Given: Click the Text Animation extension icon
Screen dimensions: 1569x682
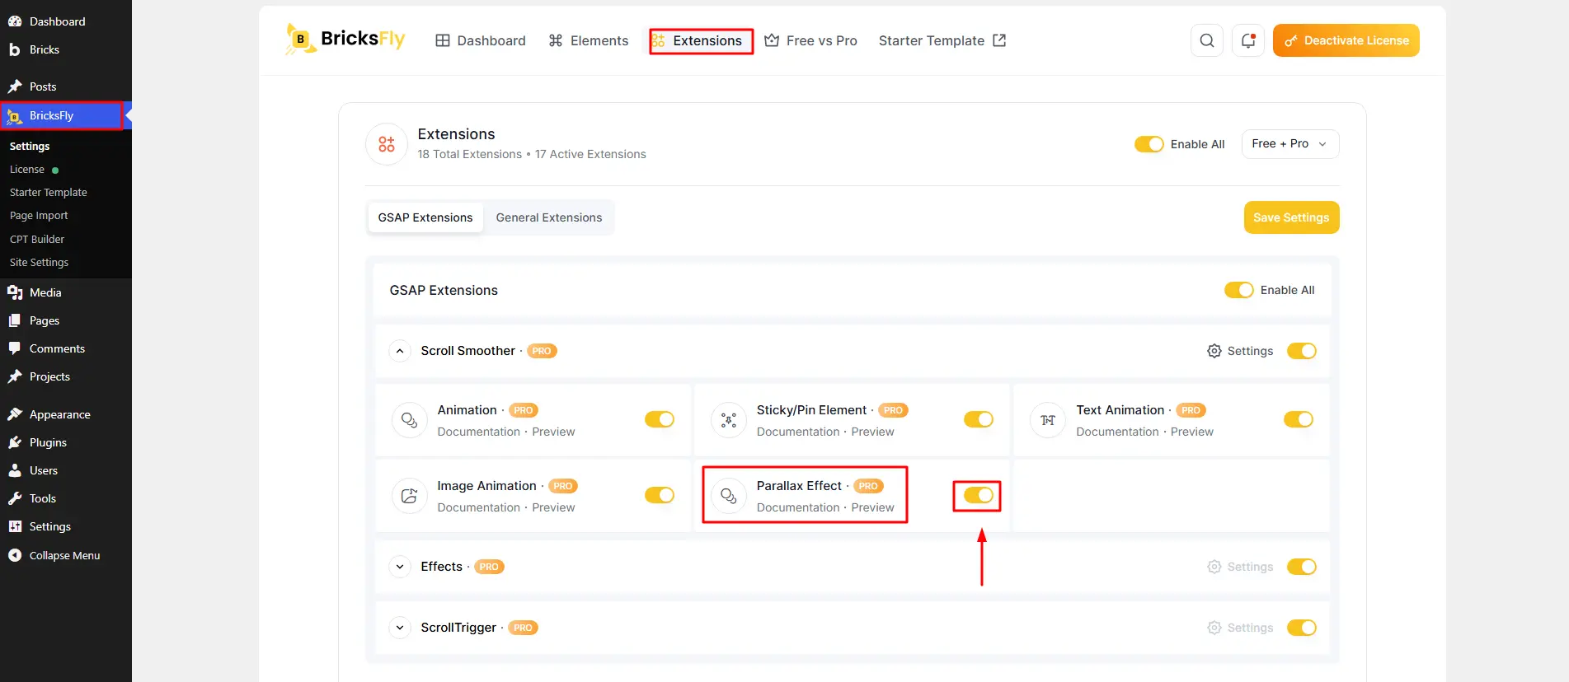Looking at the screenshot, I should [1048, 420].
